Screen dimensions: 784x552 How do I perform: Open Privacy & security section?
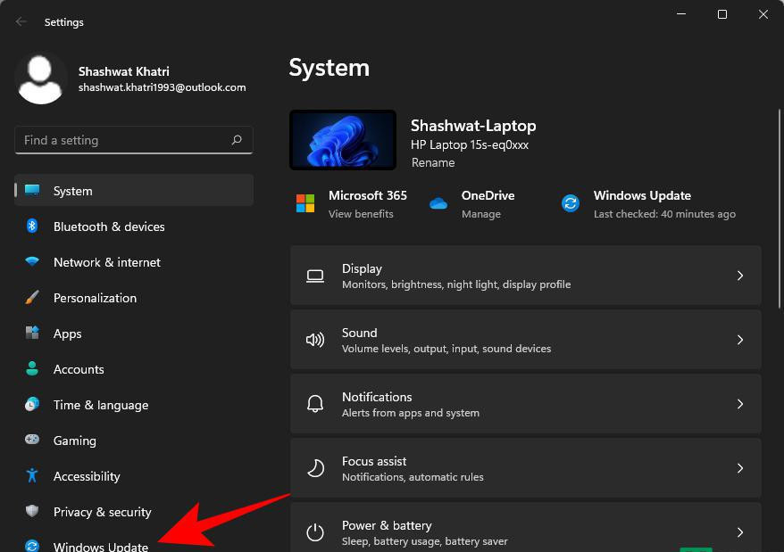click(102, 512)
